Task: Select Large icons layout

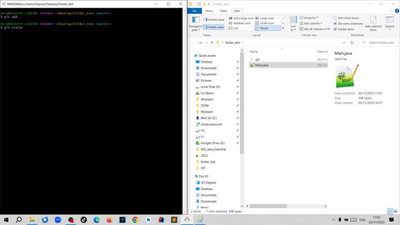Action: pos(265,18)
